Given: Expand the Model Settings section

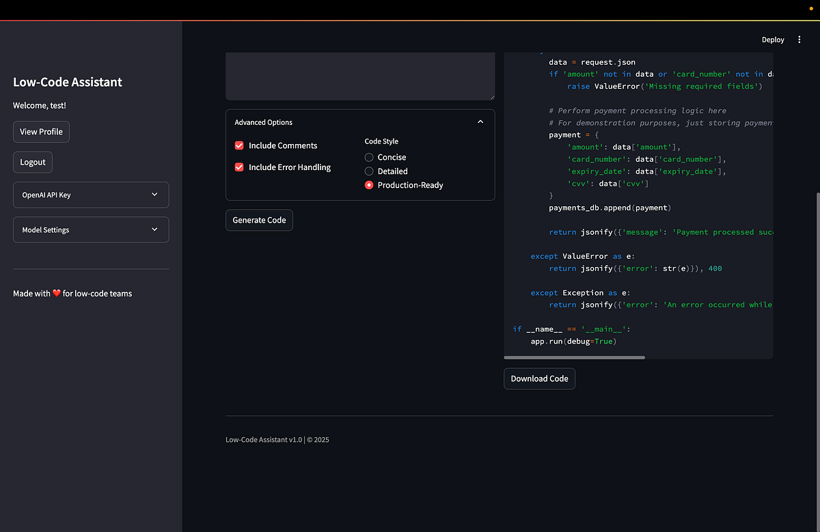Looking at the screenshot, I should 91,230.
